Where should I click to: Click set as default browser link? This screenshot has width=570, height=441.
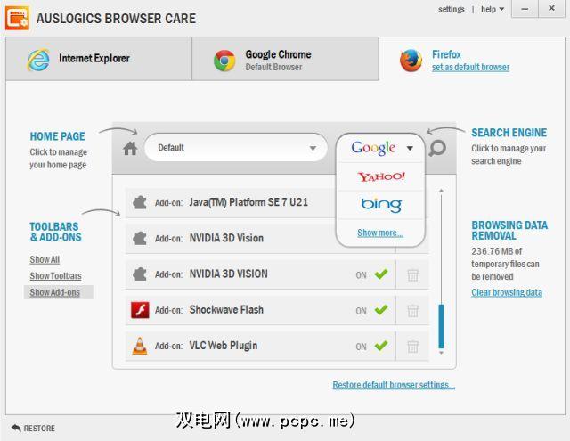[x=470, y=67]
